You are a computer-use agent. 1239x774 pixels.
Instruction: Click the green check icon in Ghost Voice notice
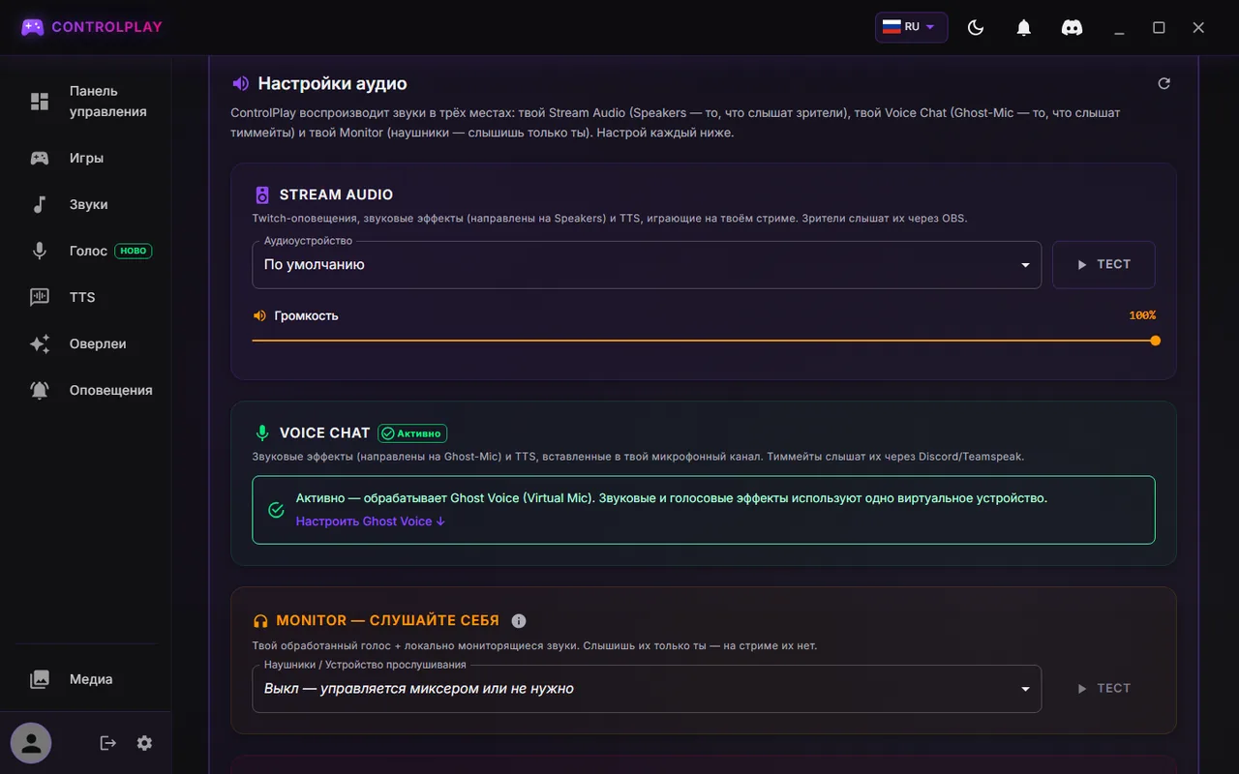[x=276, y=510]
